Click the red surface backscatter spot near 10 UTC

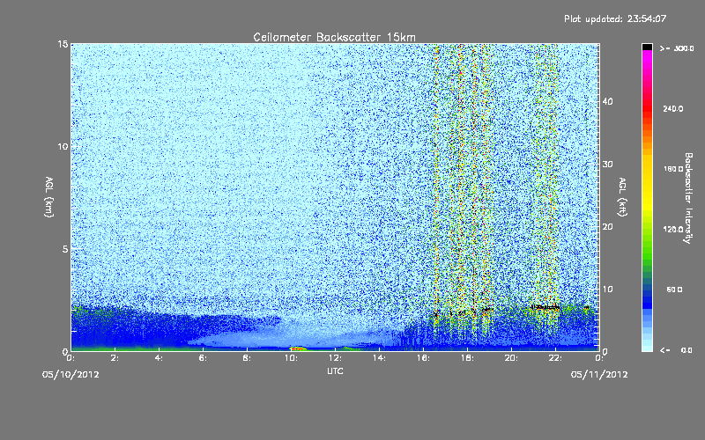[298, 348]
